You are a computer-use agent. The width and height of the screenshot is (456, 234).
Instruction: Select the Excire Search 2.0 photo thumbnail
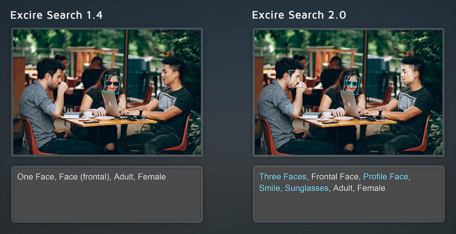tap(349, 92)
